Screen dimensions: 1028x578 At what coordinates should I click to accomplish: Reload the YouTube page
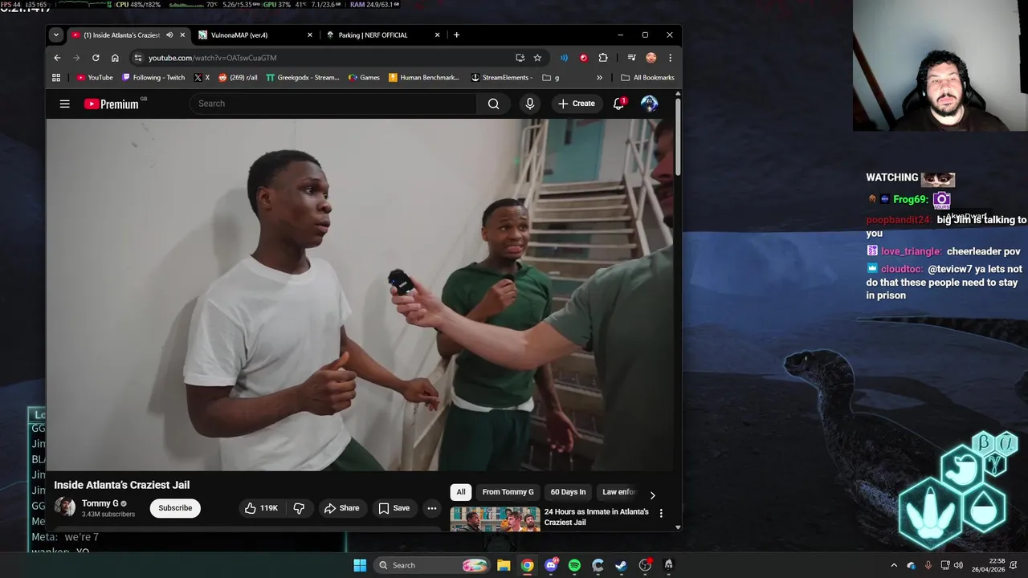coord(96,58)
